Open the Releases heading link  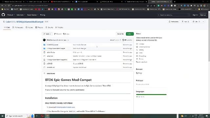[x=139, y=69]
